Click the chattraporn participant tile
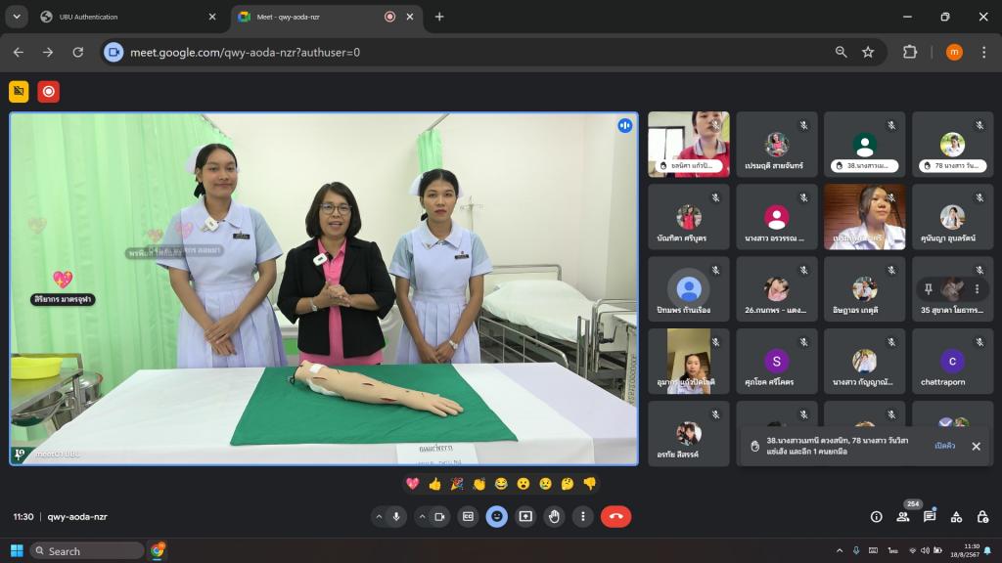 tap(952, 362)
